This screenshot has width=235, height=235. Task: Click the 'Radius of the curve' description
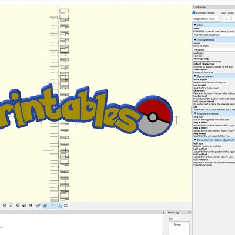pos(203,72)
